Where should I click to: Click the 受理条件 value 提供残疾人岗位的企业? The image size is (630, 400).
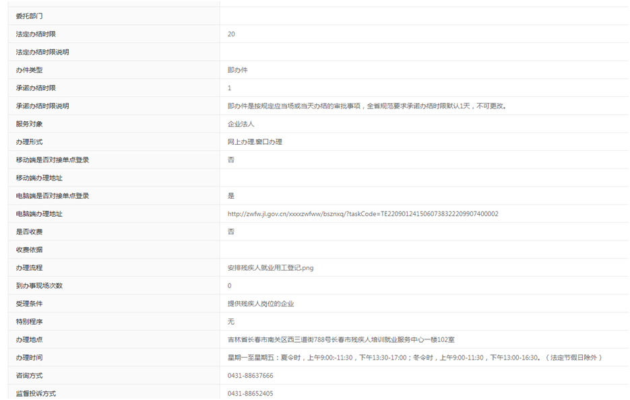pyautogui.click(x=261, y=304)
